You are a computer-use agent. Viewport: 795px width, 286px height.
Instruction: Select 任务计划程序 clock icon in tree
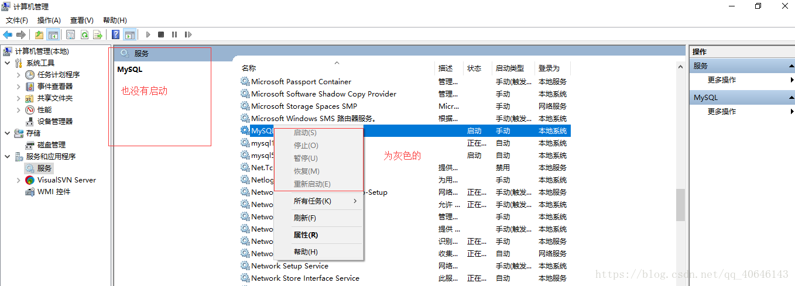(x=30, y=75)
